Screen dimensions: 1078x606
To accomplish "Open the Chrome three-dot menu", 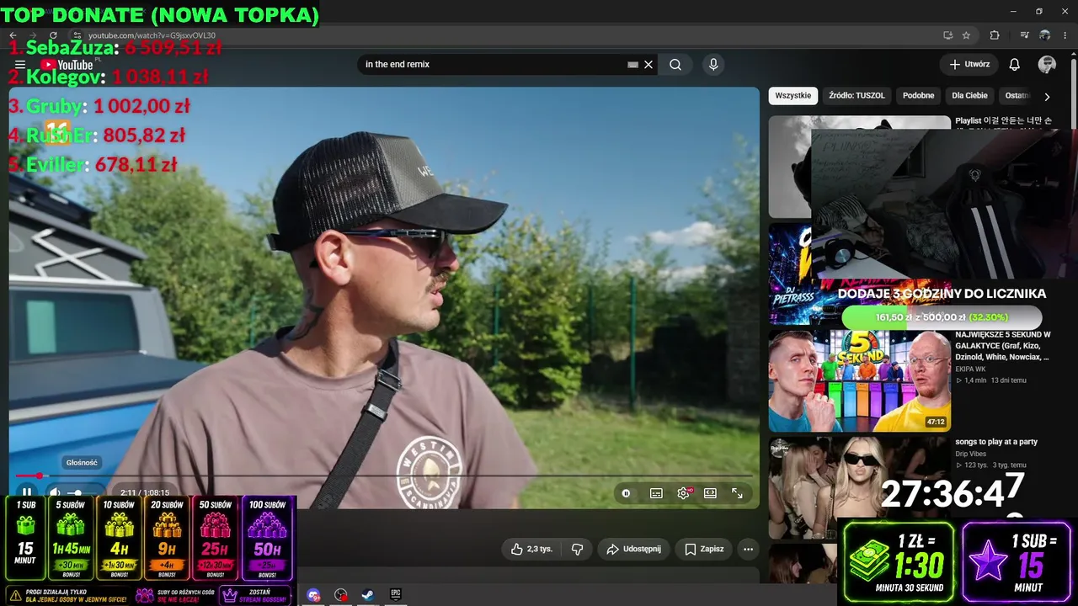I will point(1065,35).
